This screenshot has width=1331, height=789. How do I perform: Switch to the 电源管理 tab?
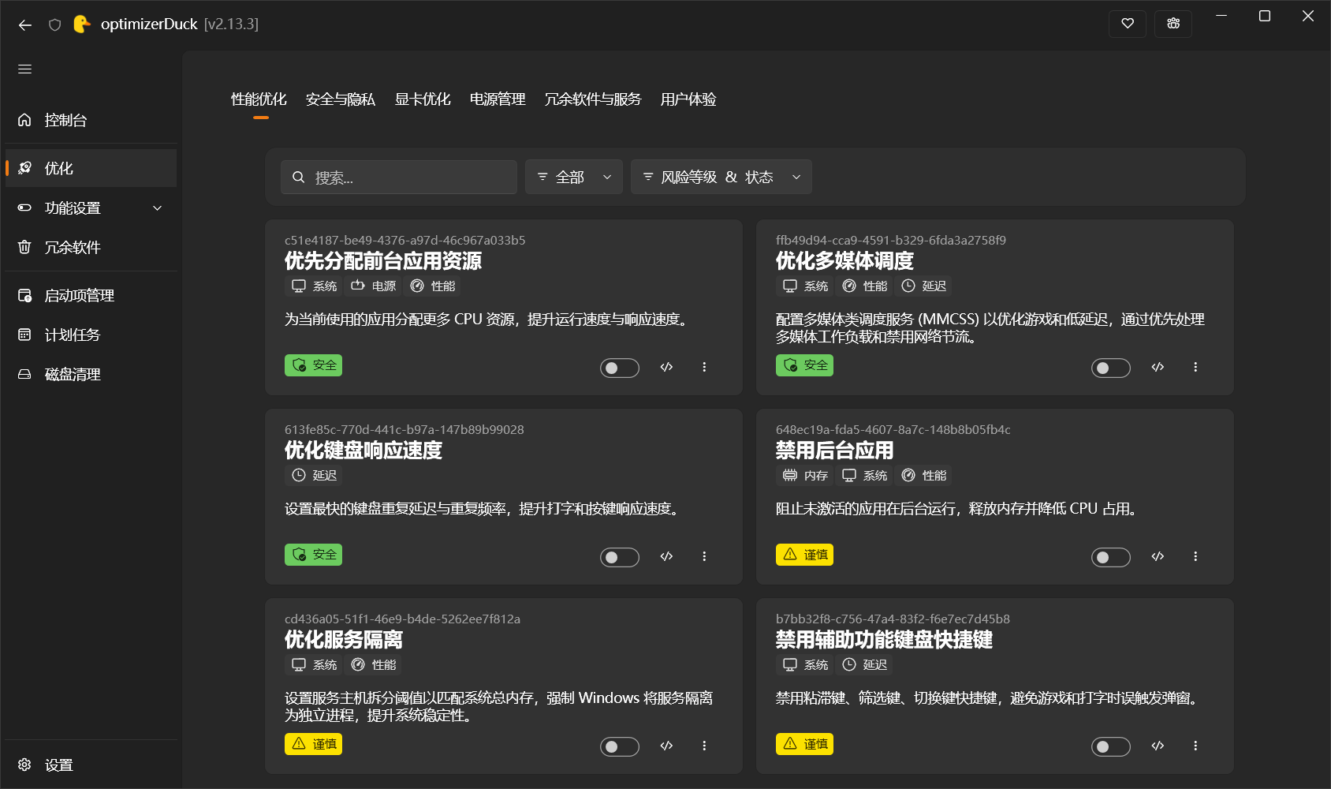[x=498, y=99]
